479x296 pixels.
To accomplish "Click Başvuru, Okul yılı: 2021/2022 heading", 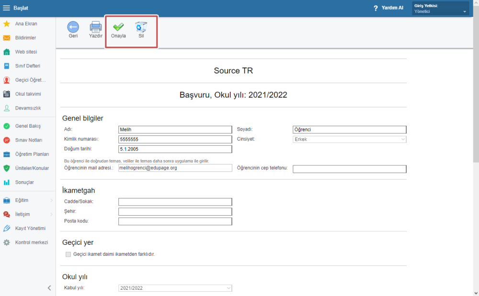I will [x=233, y=95].
